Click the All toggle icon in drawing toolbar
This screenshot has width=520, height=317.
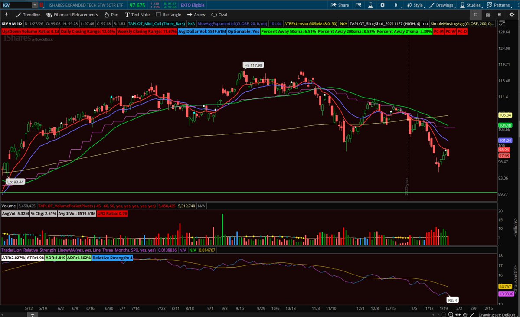tap(500, 15)
